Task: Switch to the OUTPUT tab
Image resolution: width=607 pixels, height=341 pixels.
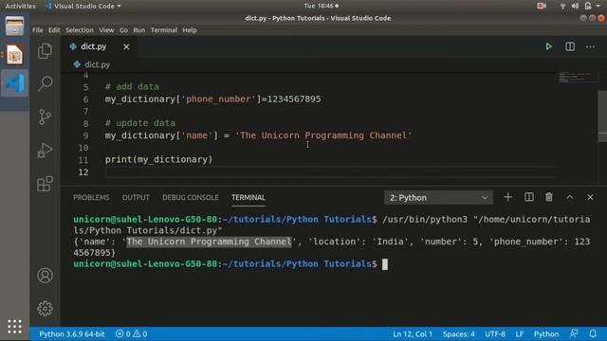Action: (x=136, y=198)
